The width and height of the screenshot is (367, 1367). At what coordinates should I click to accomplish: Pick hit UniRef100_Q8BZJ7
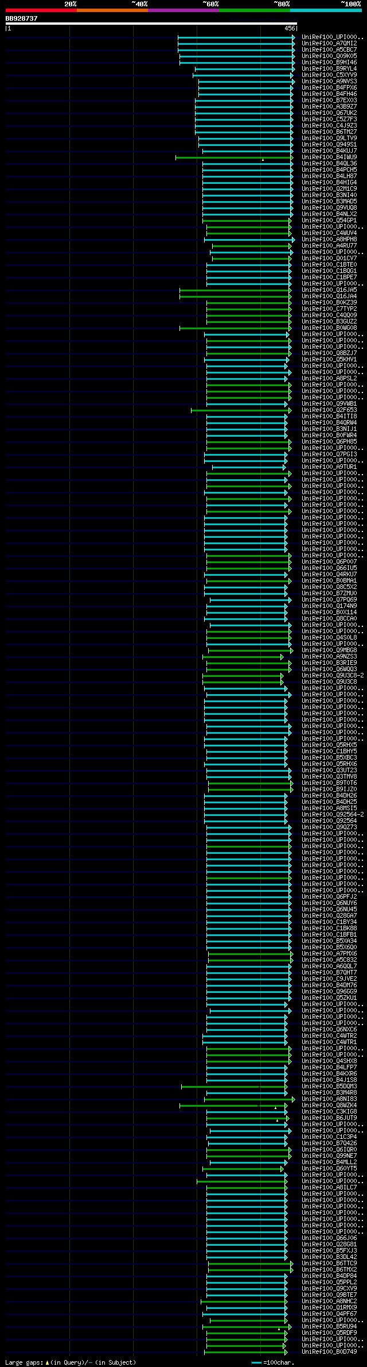(329, 353)
